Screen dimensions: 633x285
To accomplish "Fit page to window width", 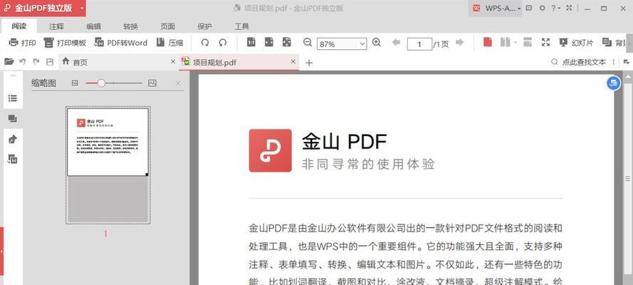I will pyautogui.click(x=269, y=42).
